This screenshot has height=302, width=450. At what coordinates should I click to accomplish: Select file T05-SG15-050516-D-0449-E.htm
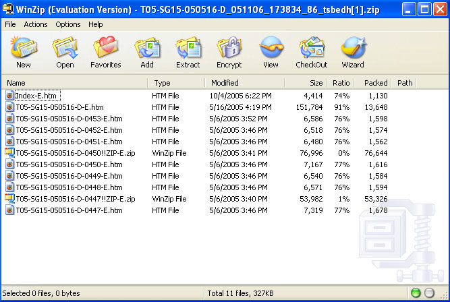(x=69, y=176)
